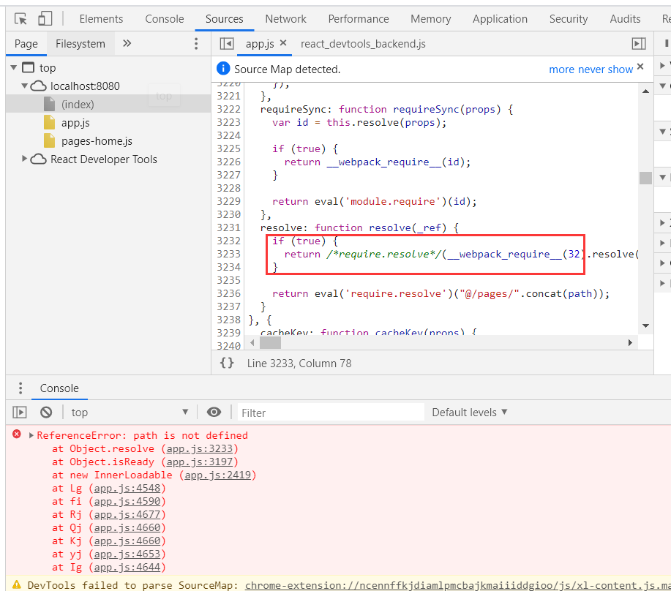Select the inspect element tool
Screen dimensions: 671x591
click(x=20, y=18)
